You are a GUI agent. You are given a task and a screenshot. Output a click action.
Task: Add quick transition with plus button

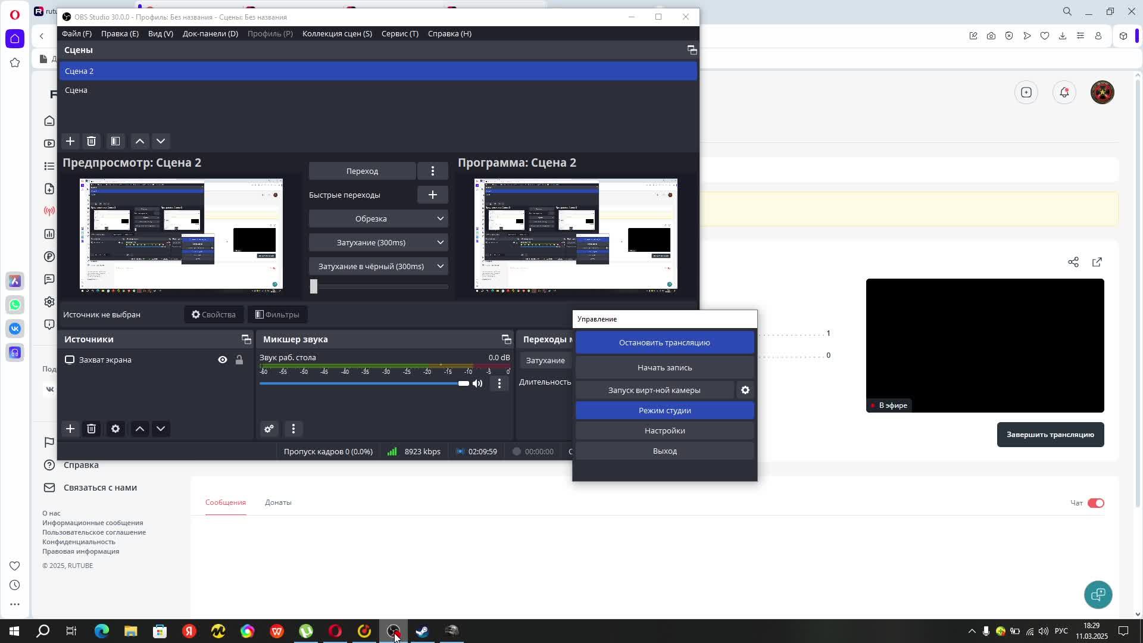click(432, 195)
